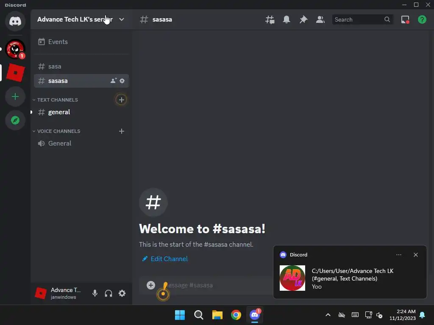Attach file with plus button in message bar
Viewport: 434px width, 325px height.
[x=151, y=285]
